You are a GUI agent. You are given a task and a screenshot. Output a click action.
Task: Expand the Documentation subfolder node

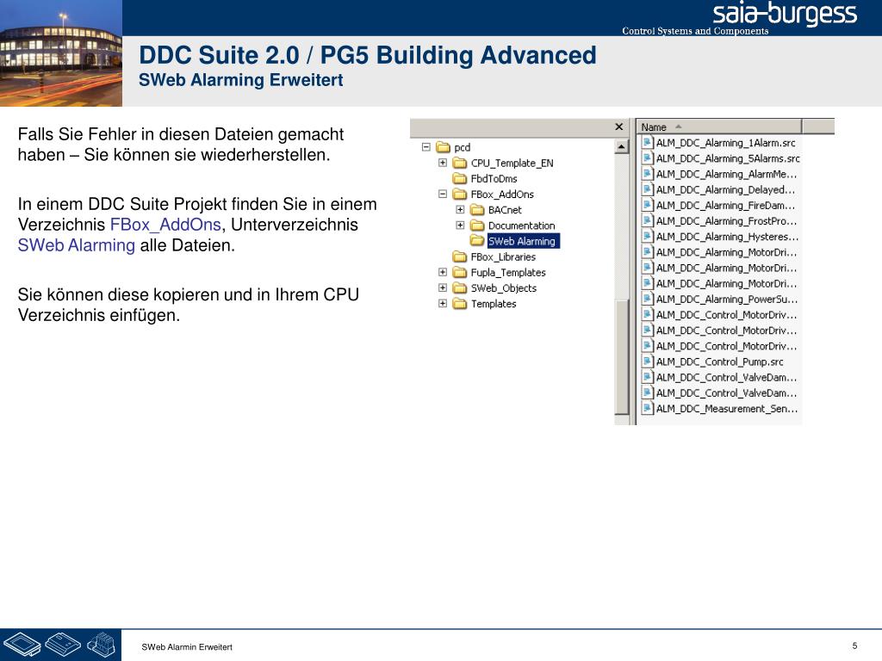460,225
